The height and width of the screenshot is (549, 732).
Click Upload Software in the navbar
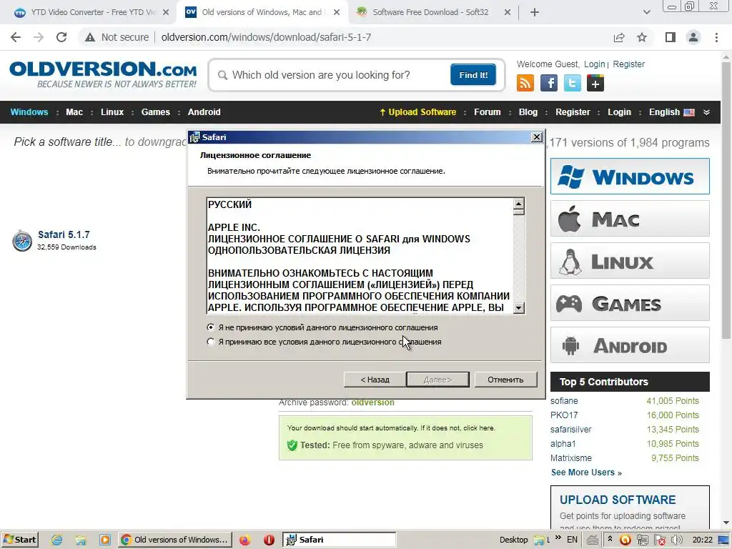417,112
